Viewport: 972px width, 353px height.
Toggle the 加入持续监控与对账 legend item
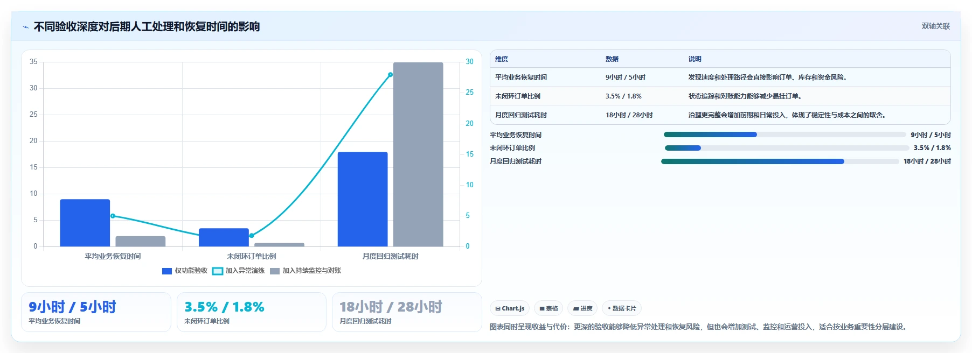(x=306, y=271)
